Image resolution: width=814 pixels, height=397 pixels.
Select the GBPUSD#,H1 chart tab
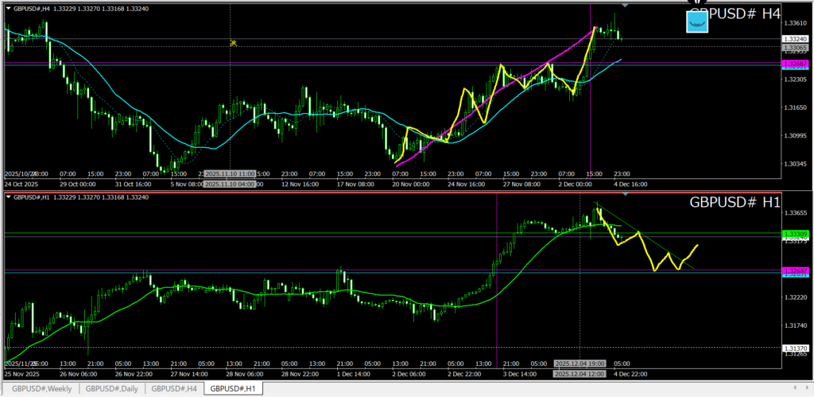pos(233,388)
